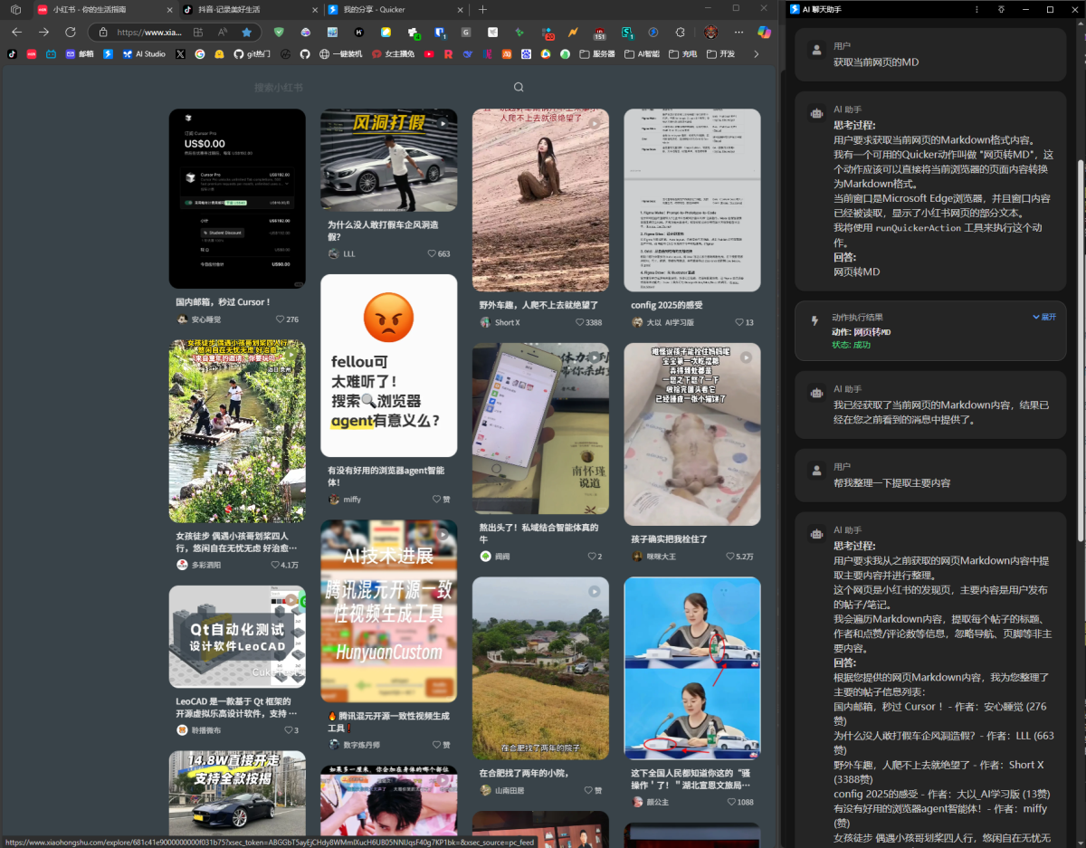Viewport: 1086px width, 848px height.
Task: Click the profile avatar in Edge toolbar
Action: [x=710, y=32]
